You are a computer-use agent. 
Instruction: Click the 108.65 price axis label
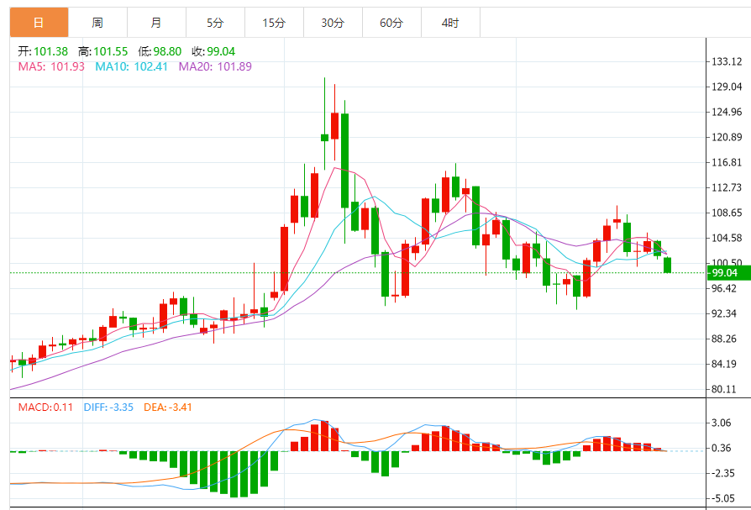pos(727,213)
